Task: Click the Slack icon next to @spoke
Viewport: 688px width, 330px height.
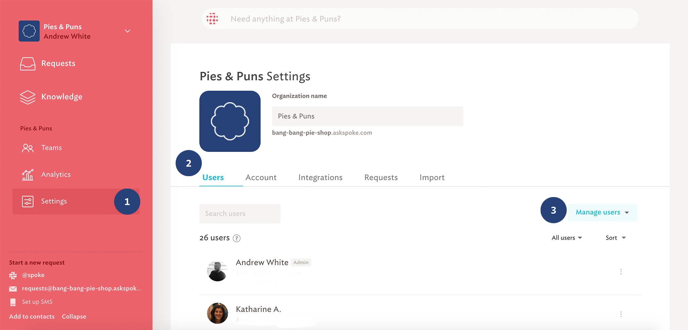Action: coord(13,275)
